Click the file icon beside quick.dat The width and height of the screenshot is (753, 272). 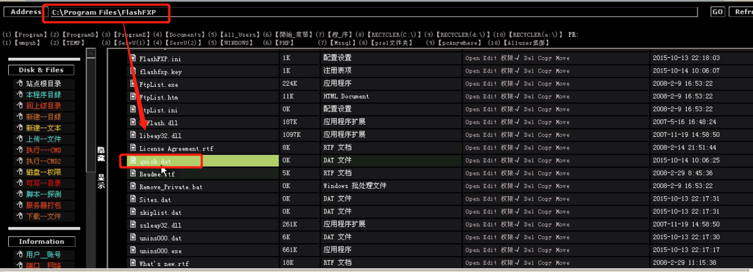pos(132,160)
